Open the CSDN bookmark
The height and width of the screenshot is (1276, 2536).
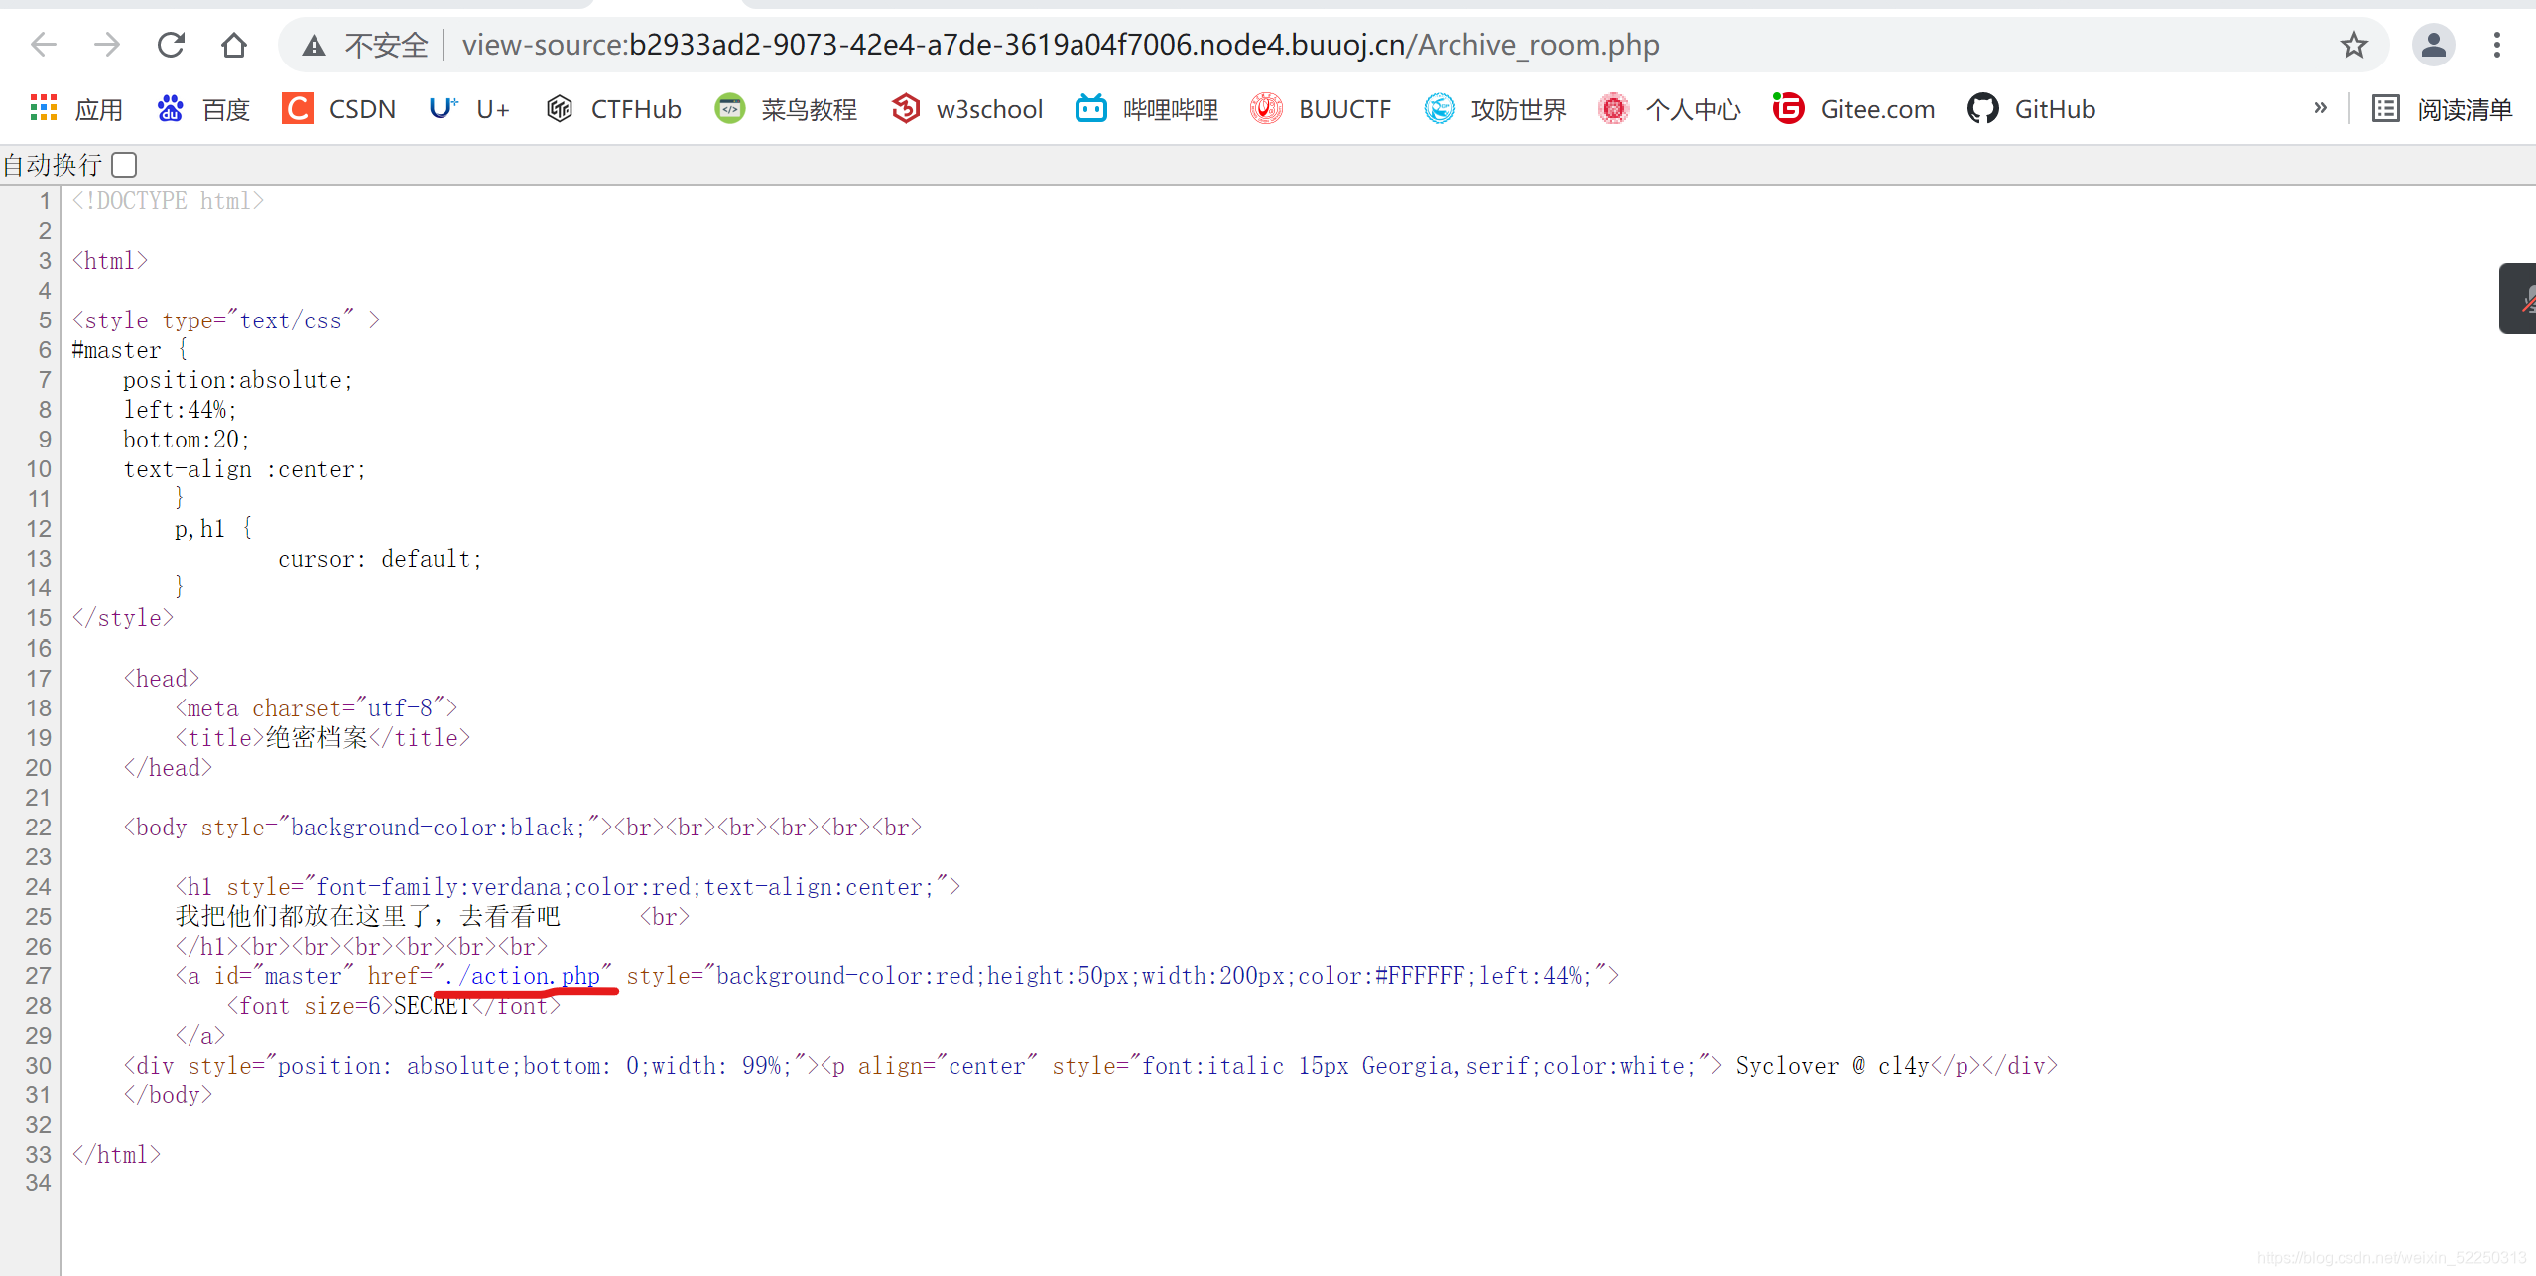pyautogui.click(x=339, y=109)
